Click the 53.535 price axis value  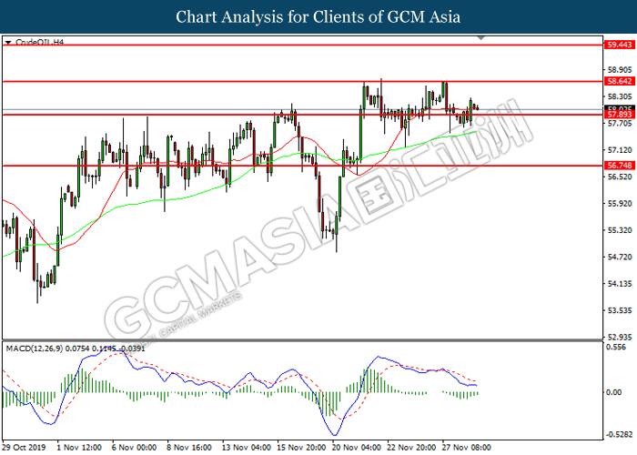(x=620, y=310)
